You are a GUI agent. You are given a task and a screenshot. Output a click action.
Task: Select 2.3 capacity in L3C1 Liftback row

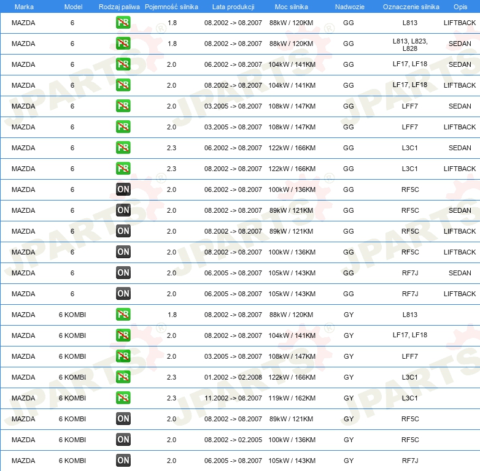click(x=171, y=169)
